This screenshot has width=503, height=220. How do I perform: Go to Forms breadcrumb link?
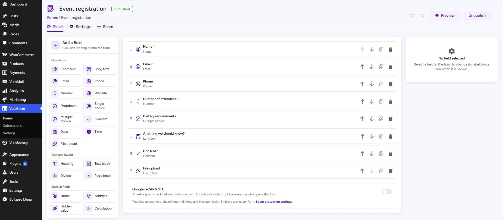tap(52, 18)
